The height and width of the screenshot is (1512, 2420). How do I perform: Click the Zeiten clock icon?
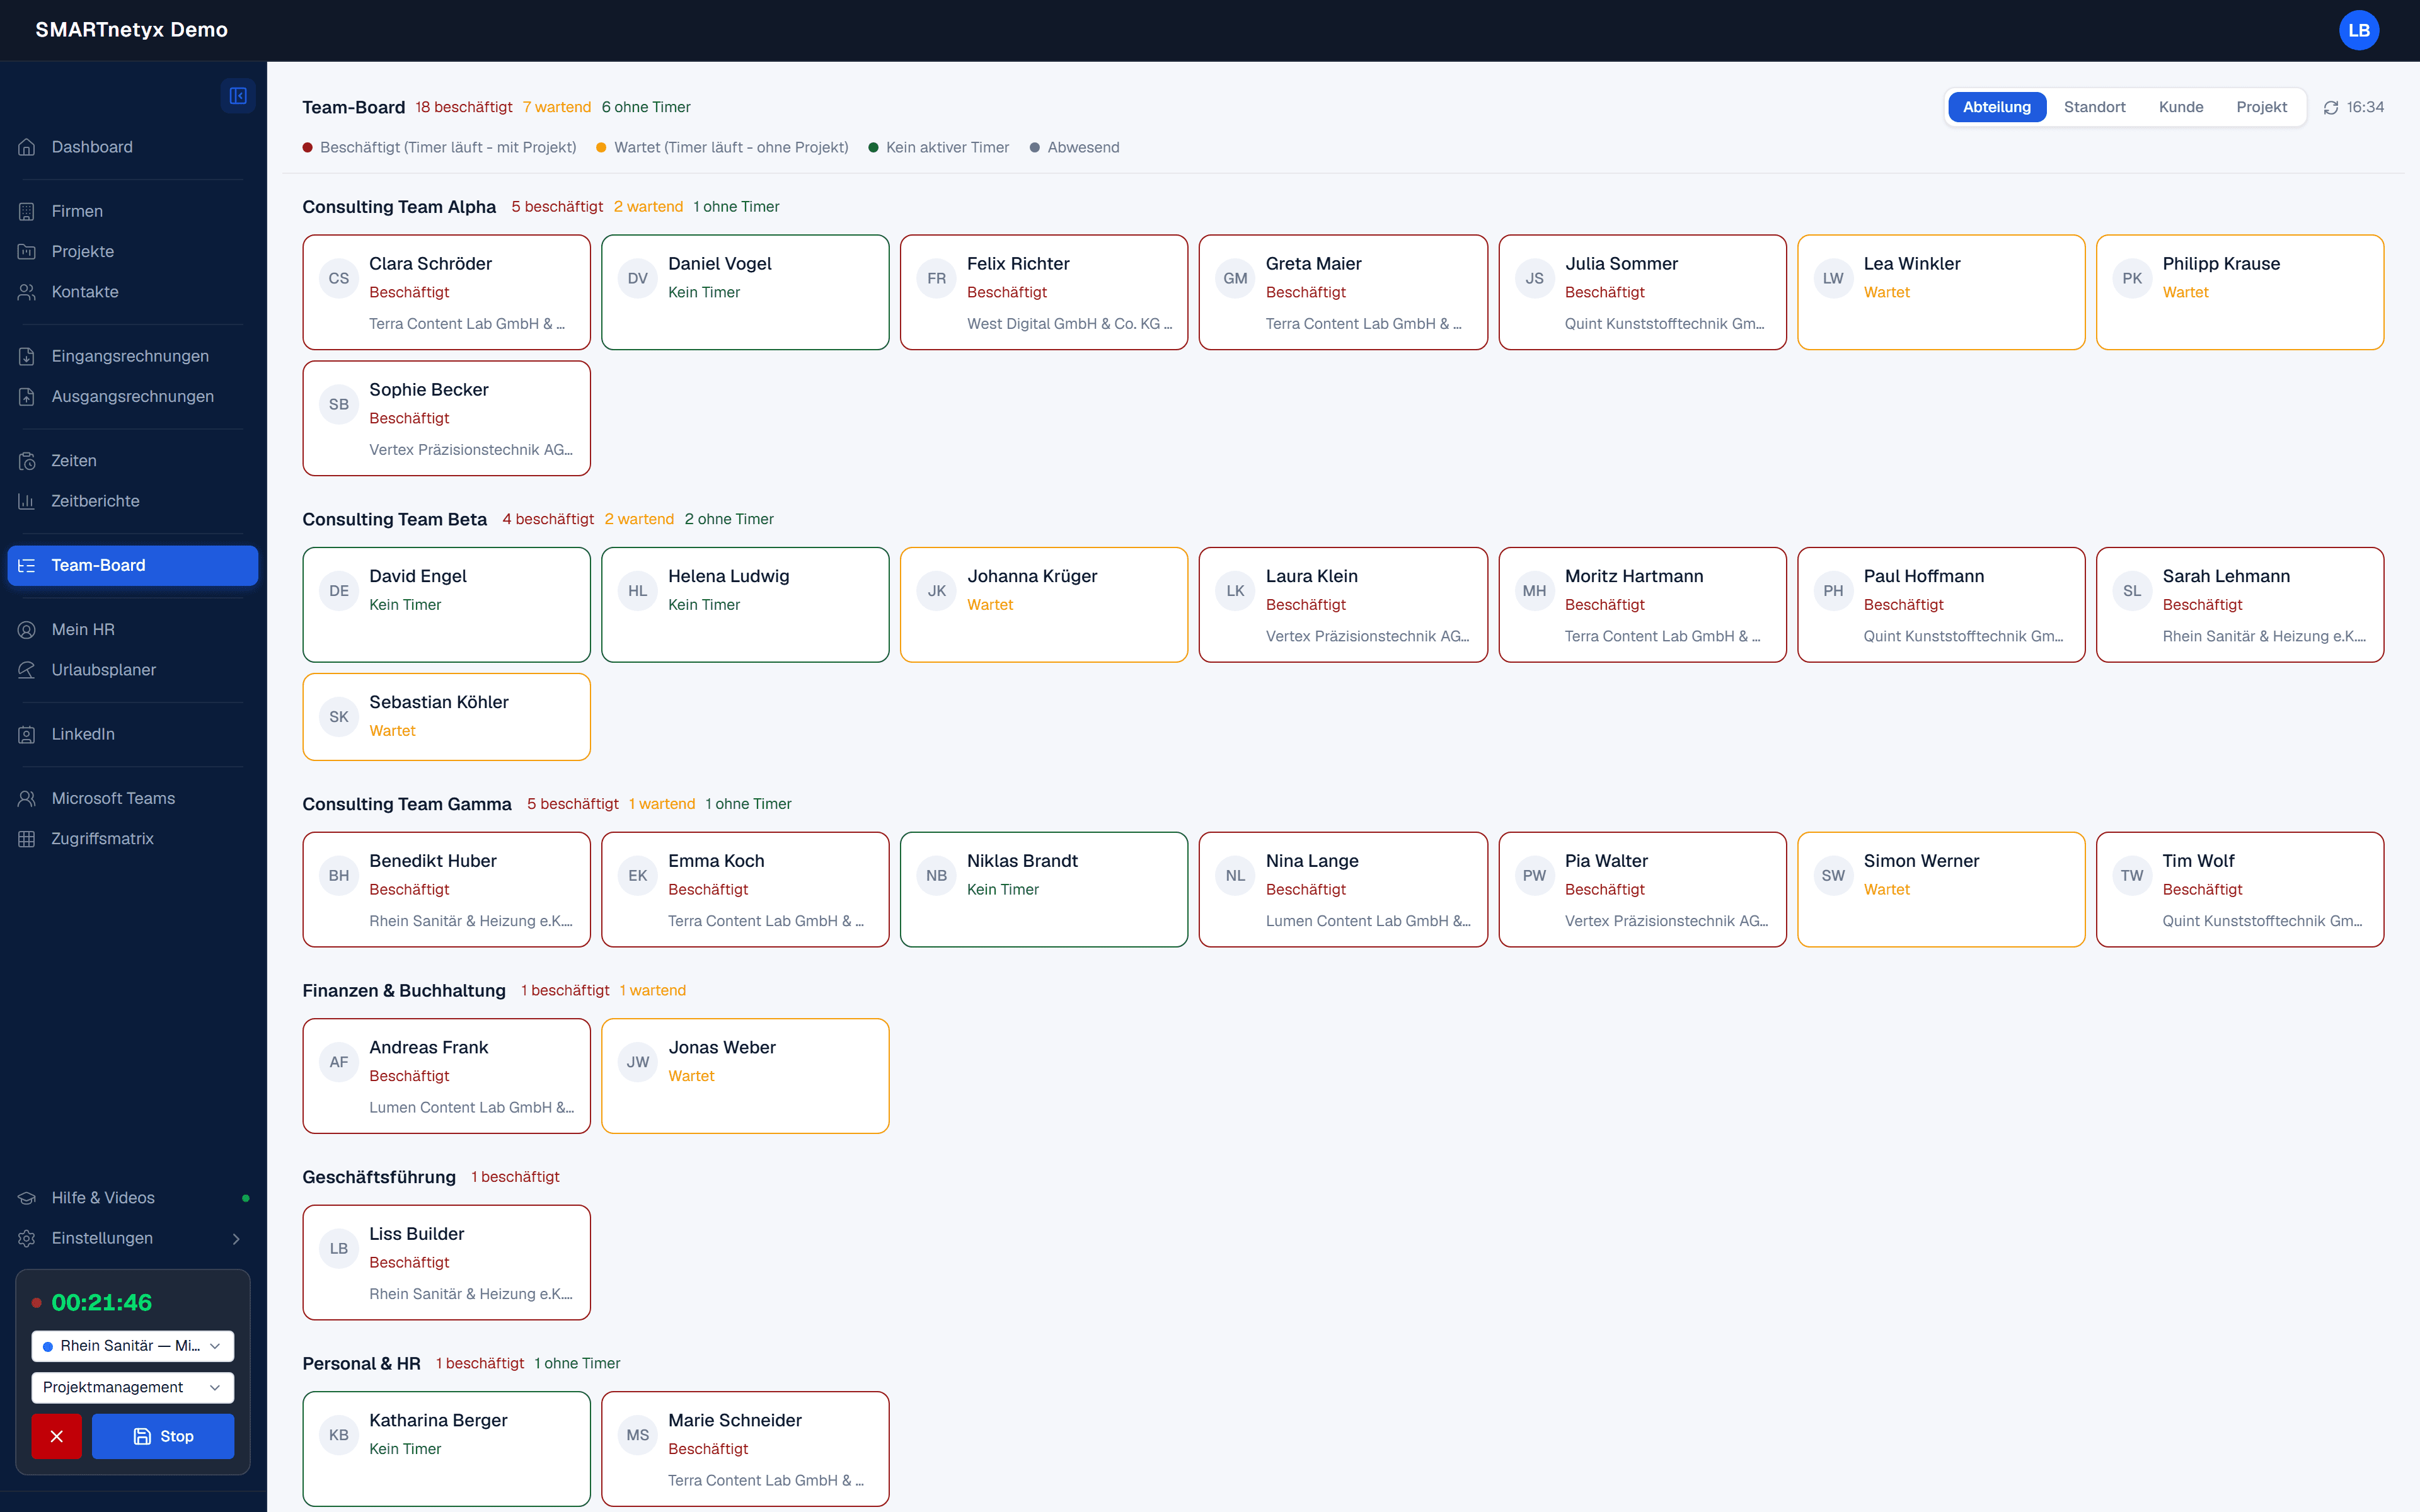[x=27, y=461]
